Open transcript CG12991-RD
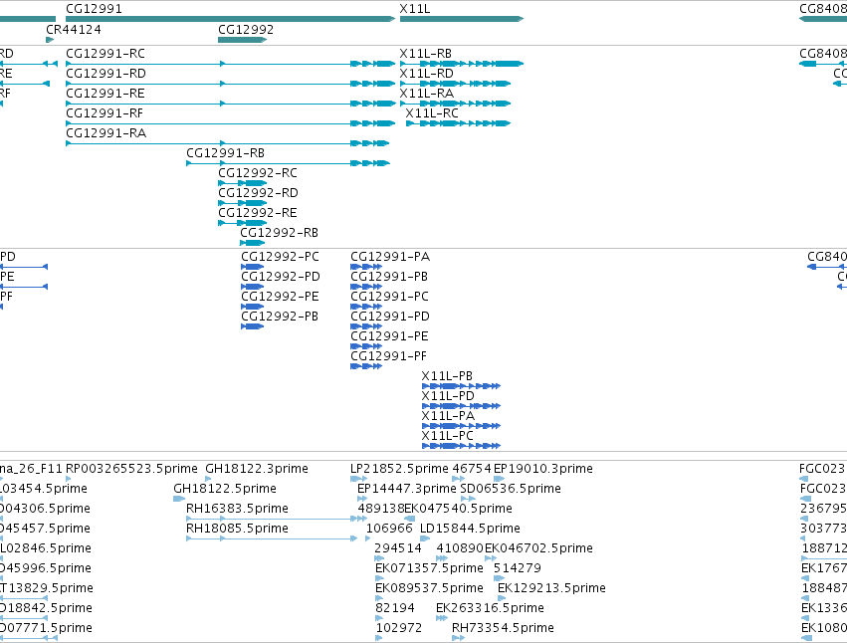This screenshot has width=847, height=643. pos(106,74)
